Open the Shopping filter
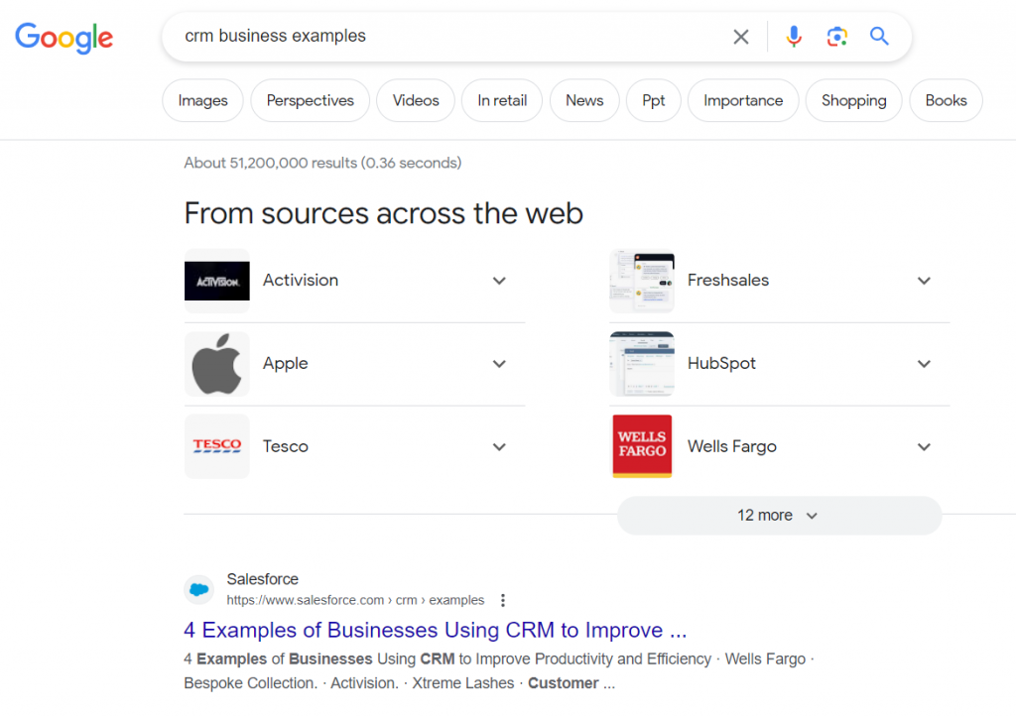This screenshot has height=717, width=1016. (853, 100)
